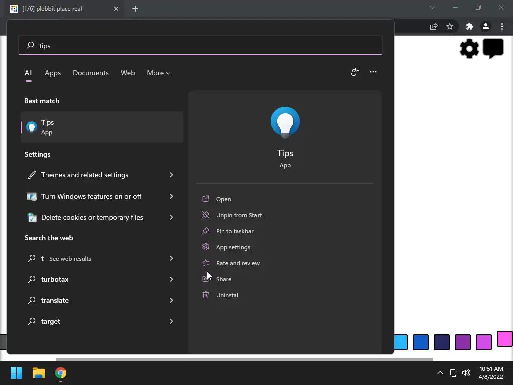
Task: Select the purple color swatch
Action: pos(462,342)
